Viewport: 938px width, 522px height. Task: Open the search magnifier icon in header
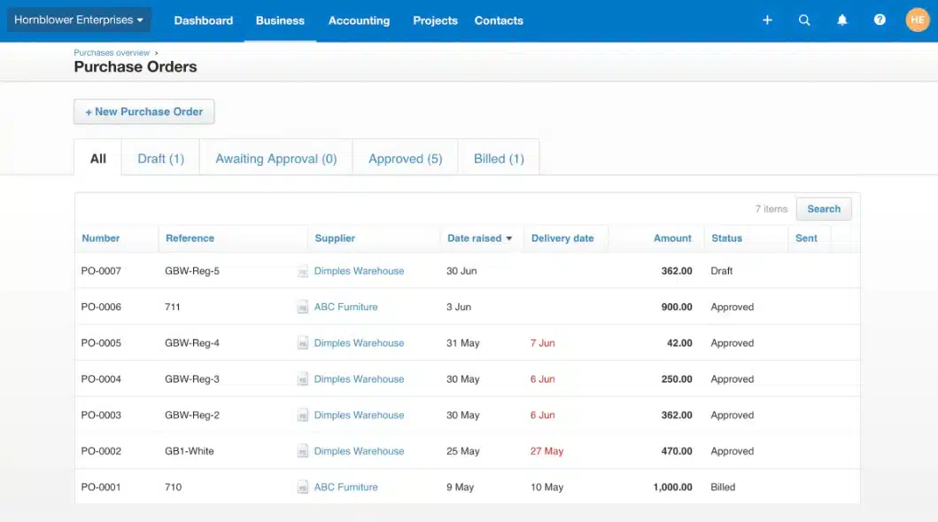(x=804, y=19)
